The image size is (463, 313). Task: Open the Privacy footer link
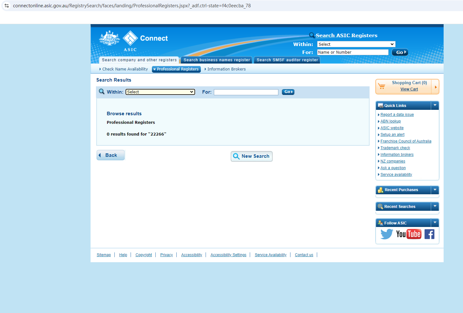coord(167,255)
